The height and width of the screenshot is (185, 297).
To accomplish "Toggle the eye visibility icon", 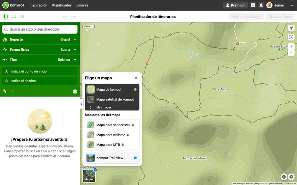I will (22, 17).
